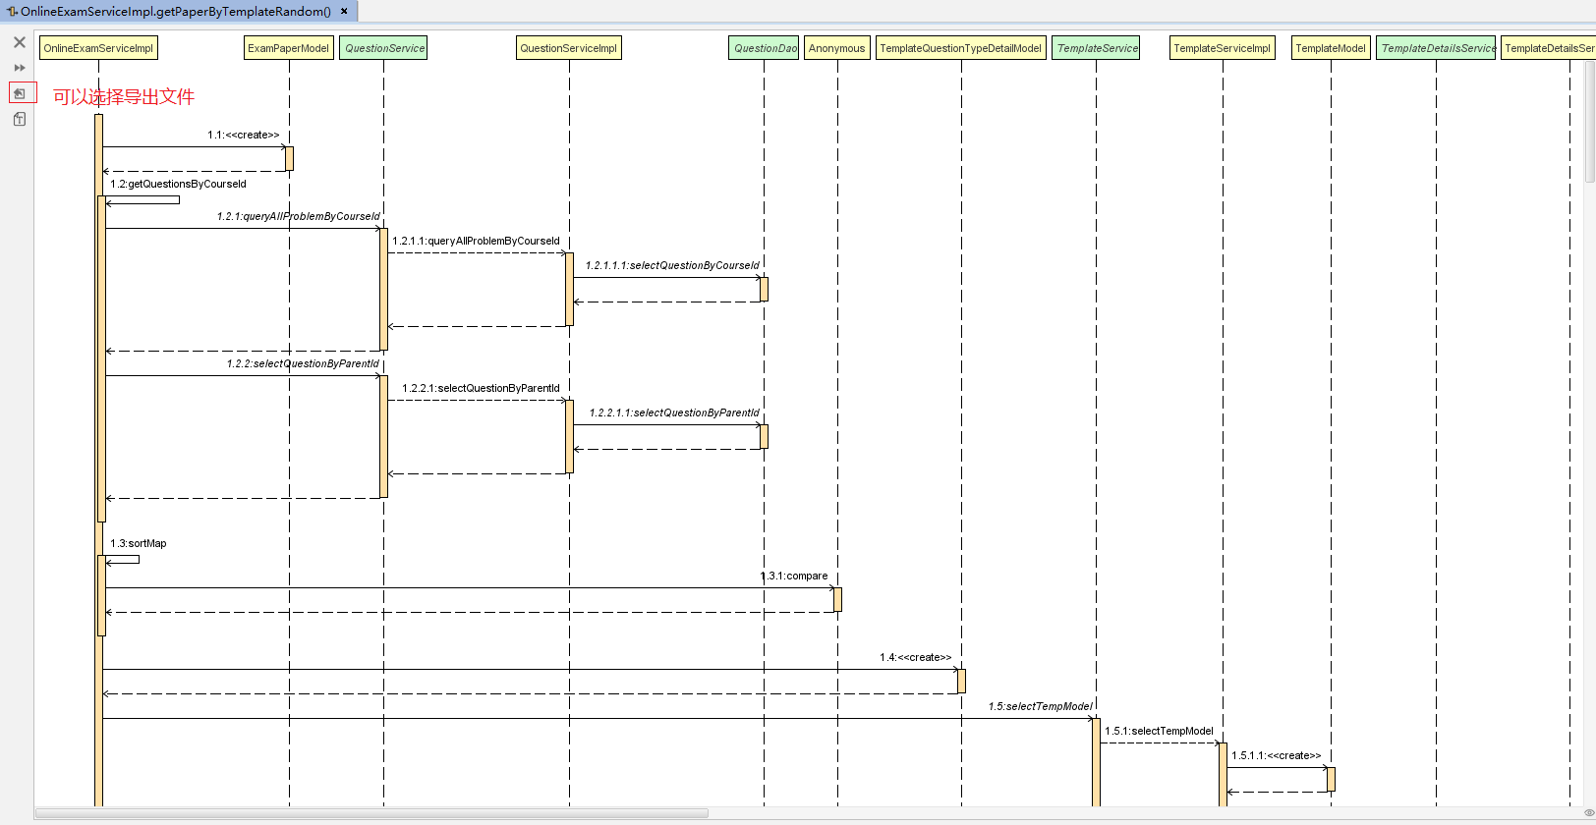Screen dimensions: 1596x825
Task: Select the 1.5.1.1:<<create>> message label
Action: 1277,755
